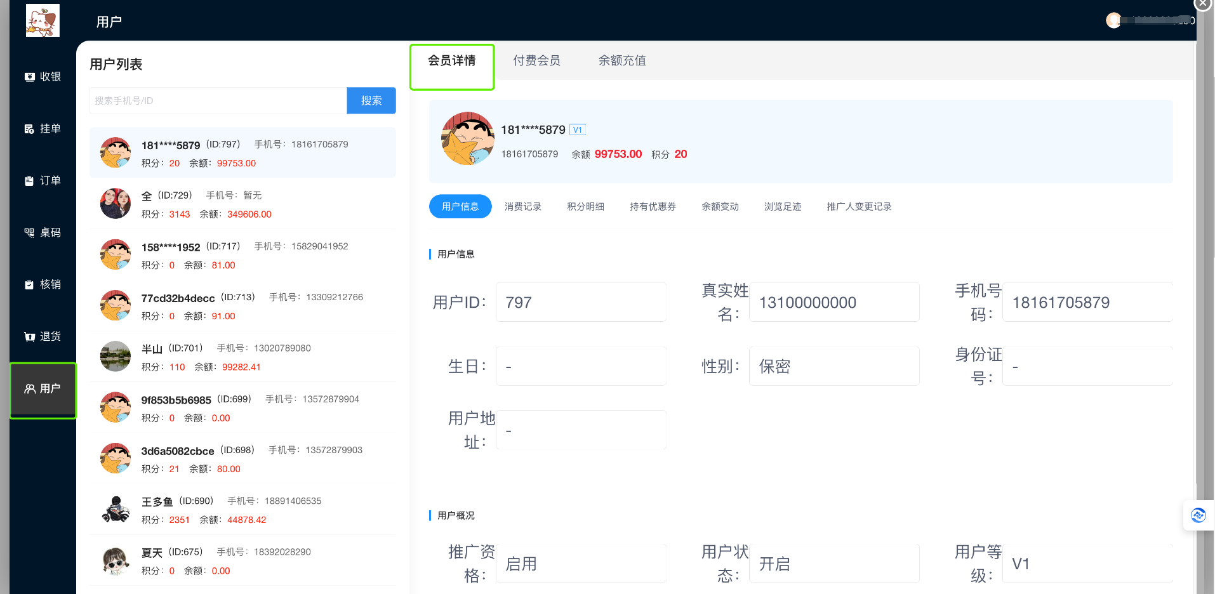This screenshot has width=1215, height=594.
Task: Click the search phone/ID input field
Action: (x=218, y=101)
